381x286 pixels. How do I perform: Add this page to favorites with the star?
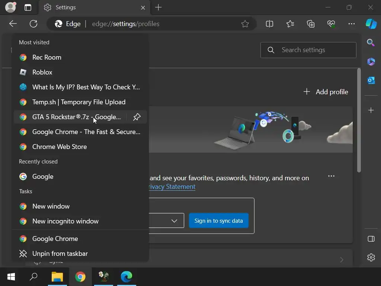tap(245, 24)
